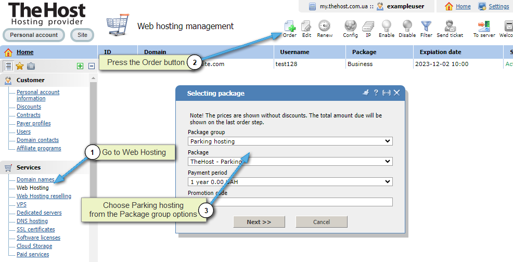Collapse the Services section header
The width and height of the screenshot is (513, 262).
pyautogui.click(x=45, y=167)
